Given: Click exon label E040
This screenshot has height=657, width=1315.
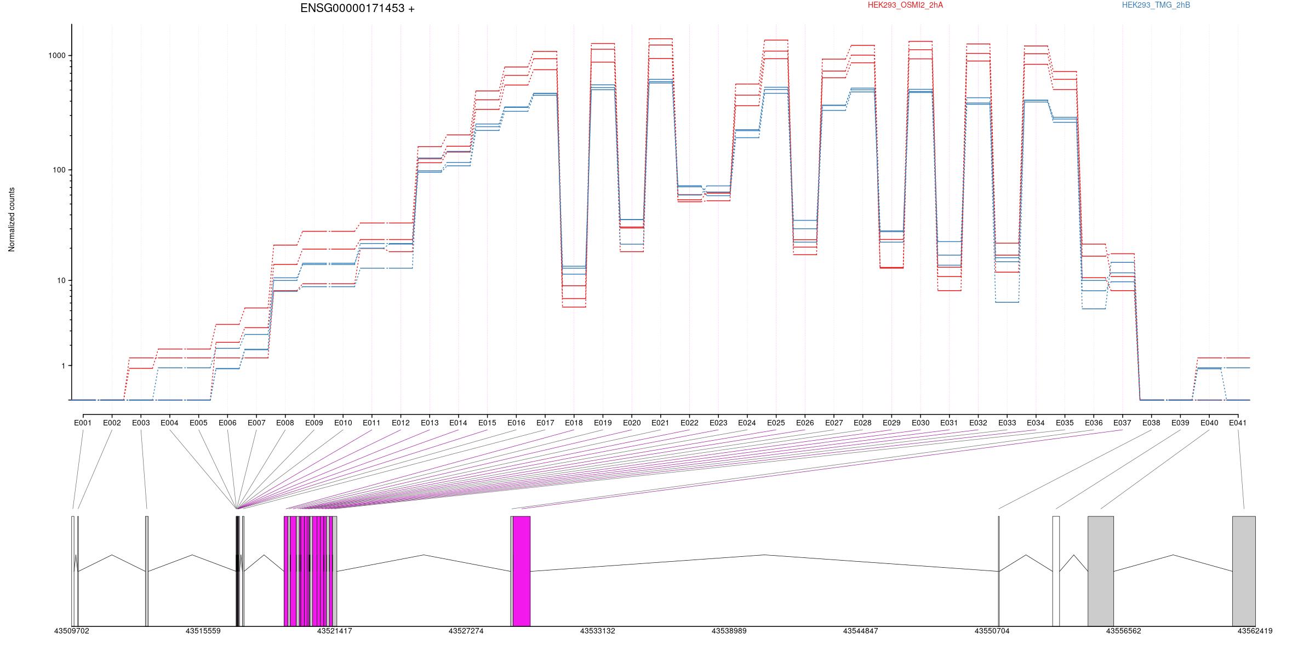Looking at the screenshot, I should point(1209,423).
